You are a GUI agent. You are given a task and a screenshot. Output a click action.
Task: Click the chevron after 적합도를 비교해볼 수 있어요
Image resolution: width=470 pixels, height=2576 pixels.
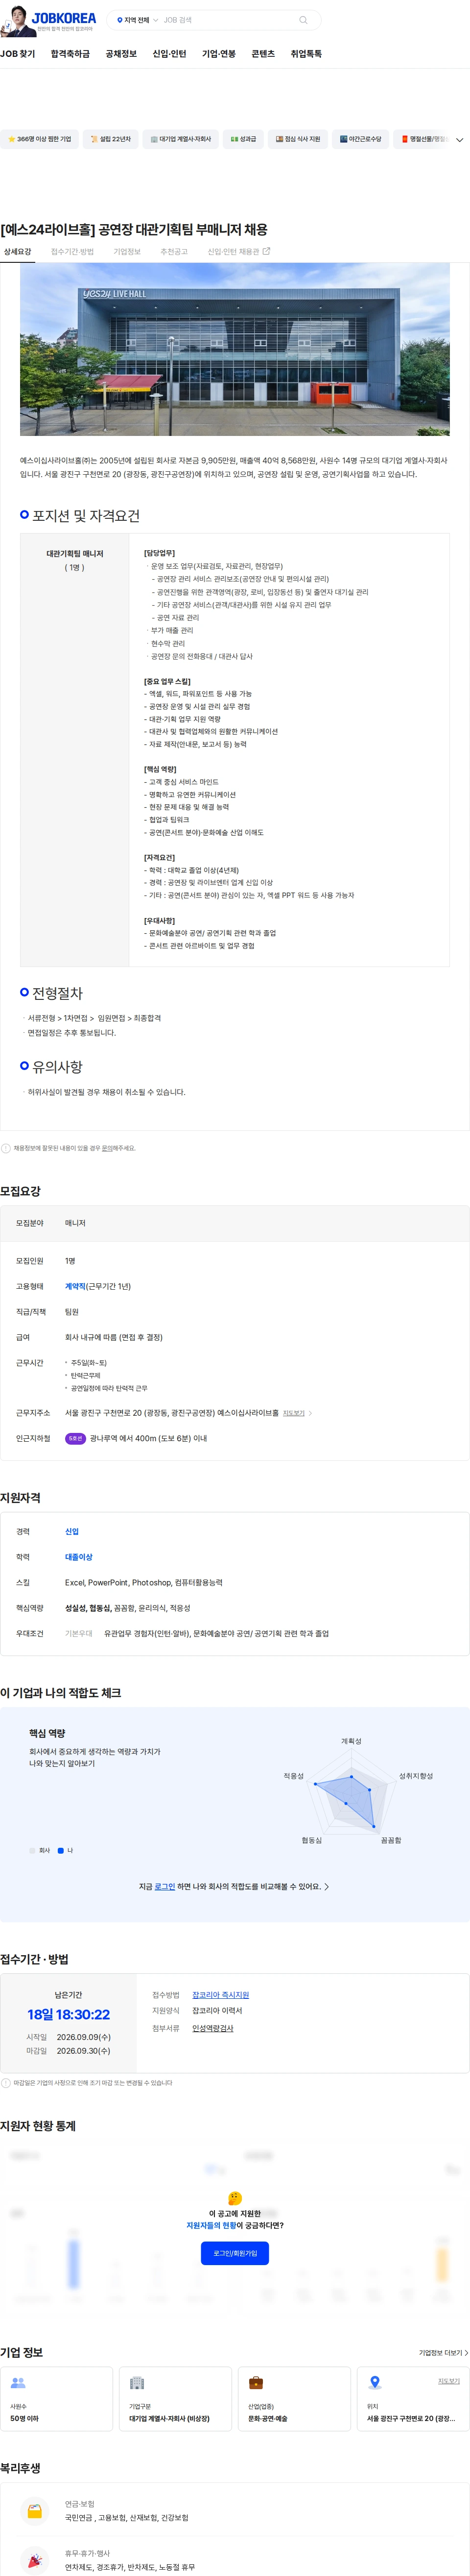click(326, 1886)
